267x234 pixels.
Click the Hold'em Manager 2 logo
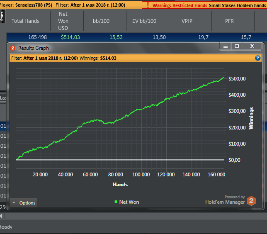tap(251, 201)
